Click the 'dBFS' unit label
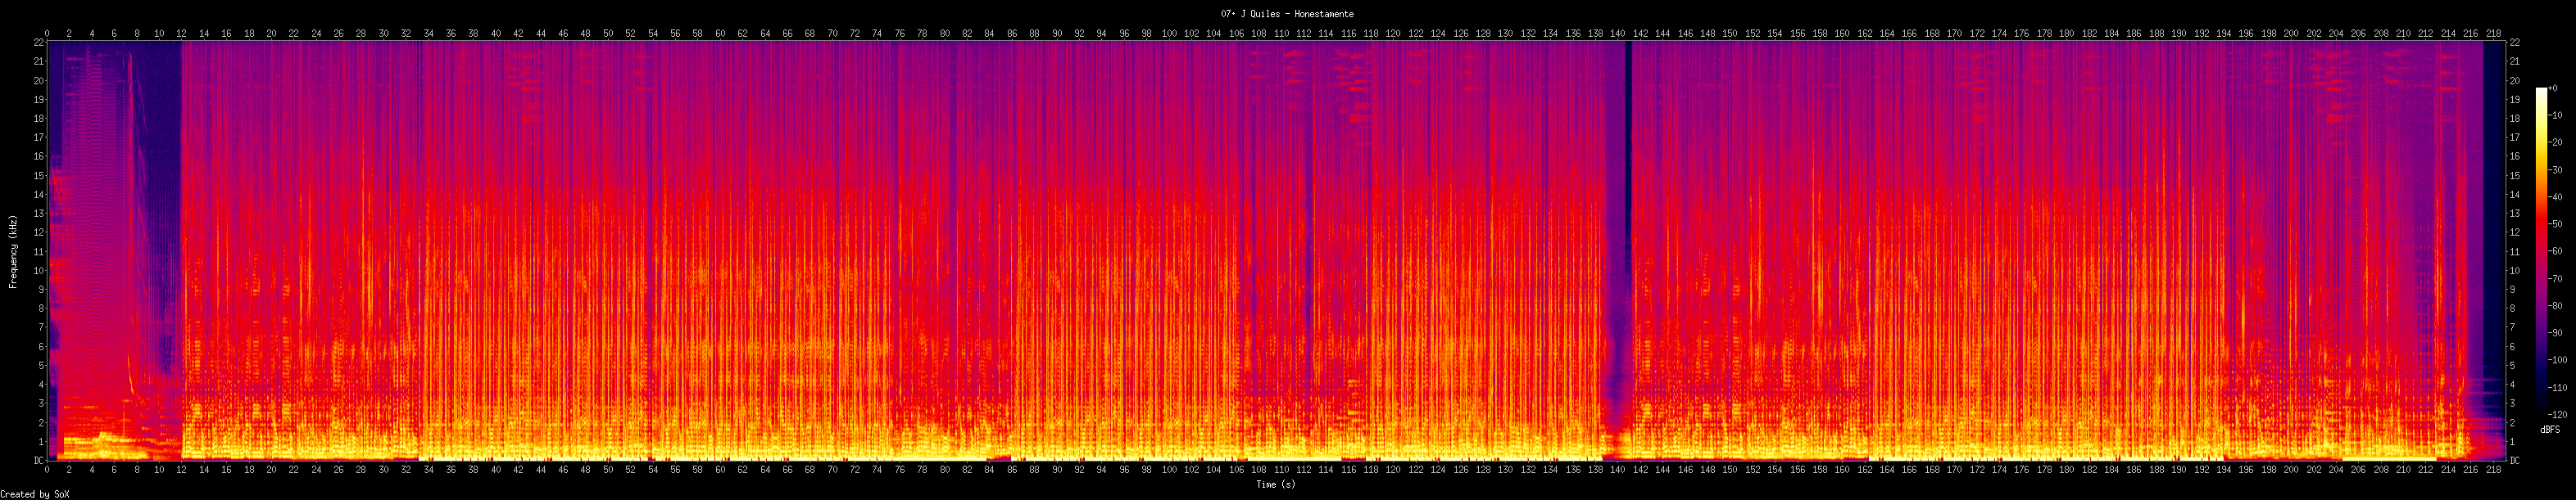This screenshot has height=500, width=2576. coord(2550,429)
